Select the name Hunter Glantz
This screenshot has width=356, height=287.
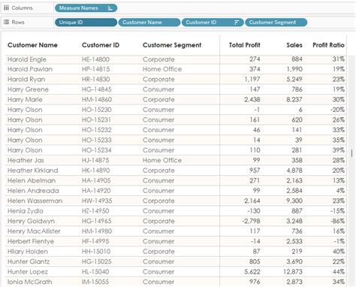[x=29, y=261]
